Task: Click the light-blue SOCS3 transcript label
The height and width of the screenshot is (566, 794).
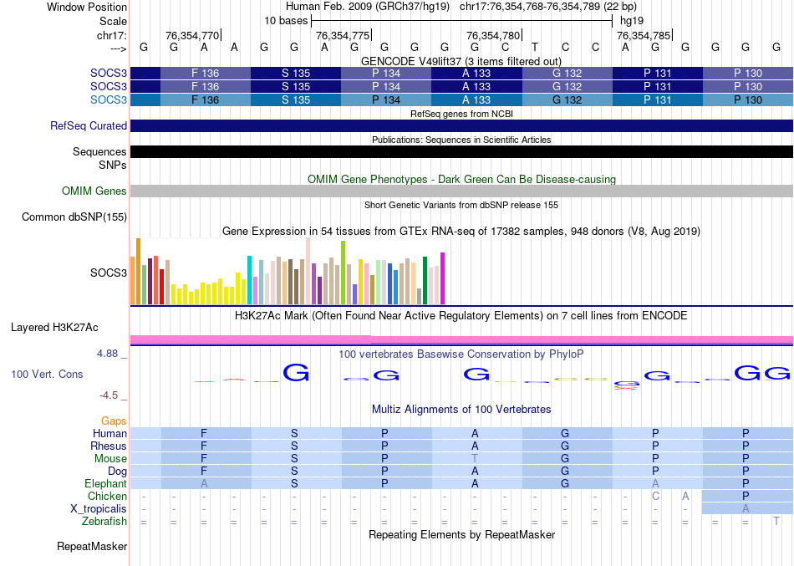Action: pyautogui.click(x=109, y=99)
